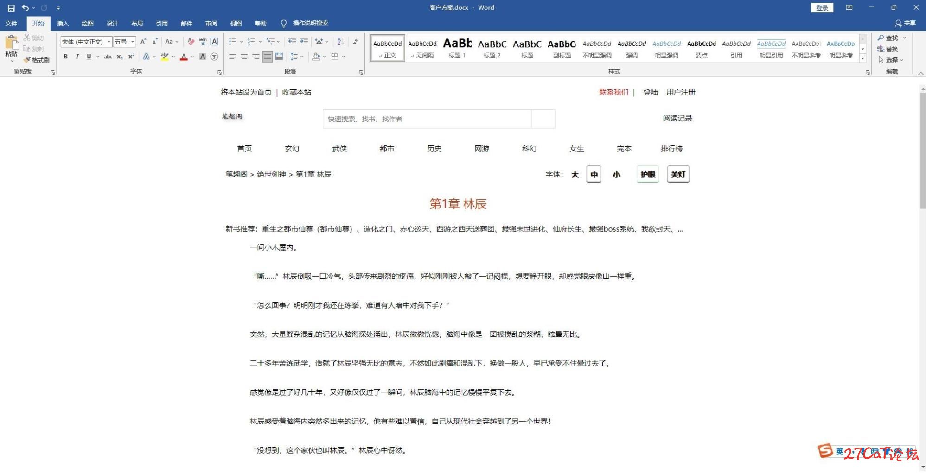Show or hide paragraph marks
This screenshot has width=926, height=473.
pos(356,42)
